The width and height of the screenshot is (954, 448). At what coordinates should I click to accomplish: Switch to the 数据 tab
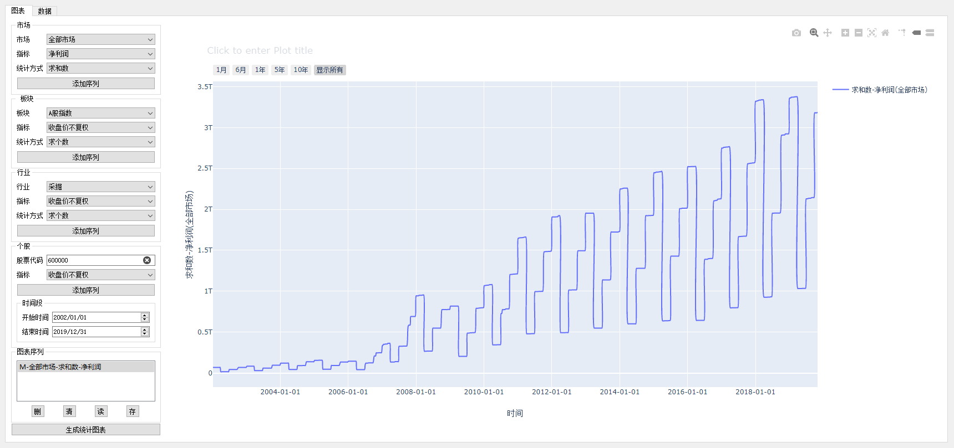tap(44, 11)
